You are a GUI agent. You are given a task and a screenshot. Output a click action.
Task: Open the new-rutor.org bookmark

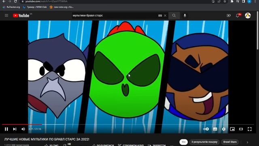62,7
